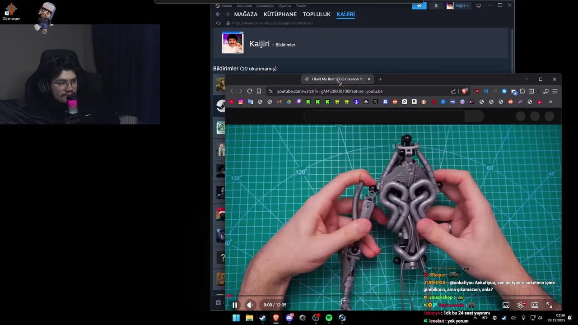Click the Kaijiri profile avatar in Steam
Screen dimensions: 578x325
pyautogui.click(x=233, y=43)
